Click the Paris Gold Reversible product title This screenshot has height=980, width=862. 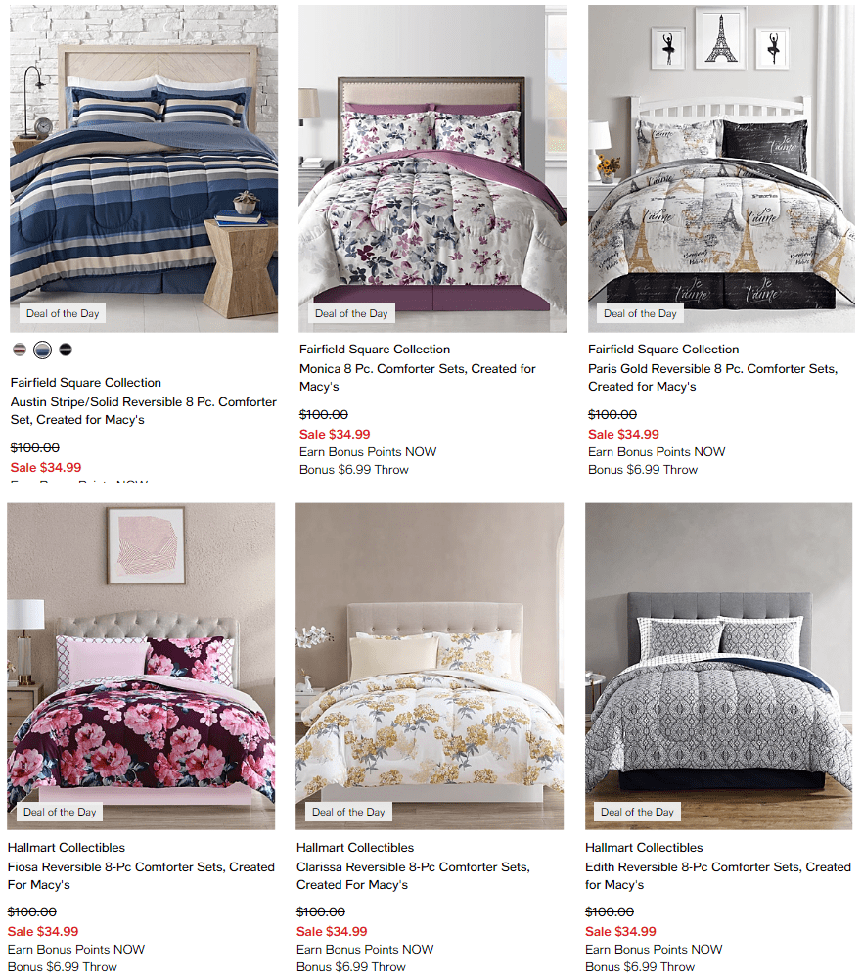712,378
